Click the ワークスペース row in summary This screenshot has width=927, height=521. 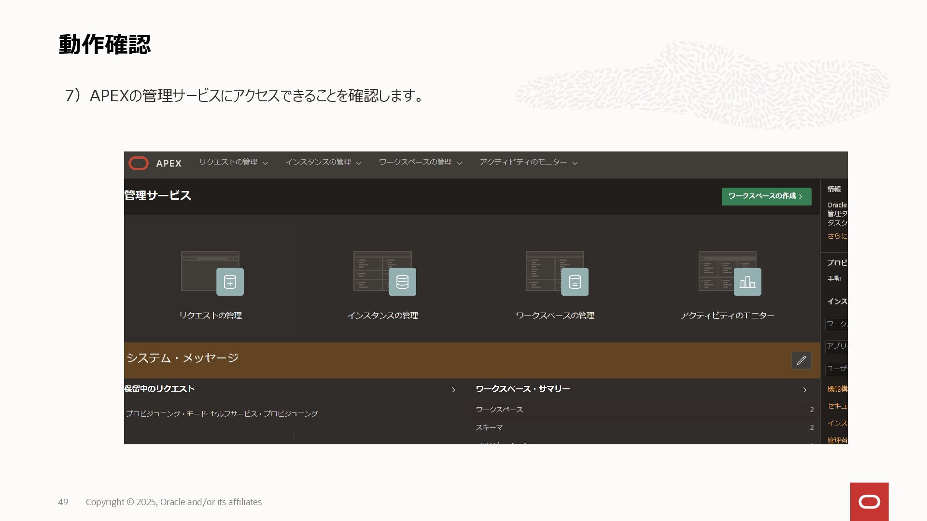pos(645,410)
